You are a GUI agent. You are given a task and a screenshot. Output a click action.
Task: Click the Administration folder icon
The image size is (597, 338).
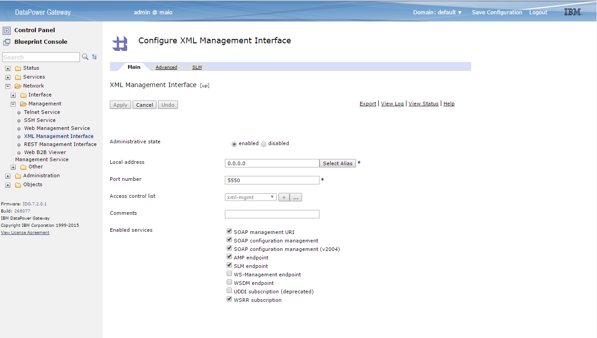click(x=18, y=176)
